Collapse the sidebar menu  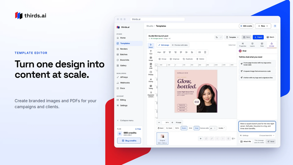(125, 120)
